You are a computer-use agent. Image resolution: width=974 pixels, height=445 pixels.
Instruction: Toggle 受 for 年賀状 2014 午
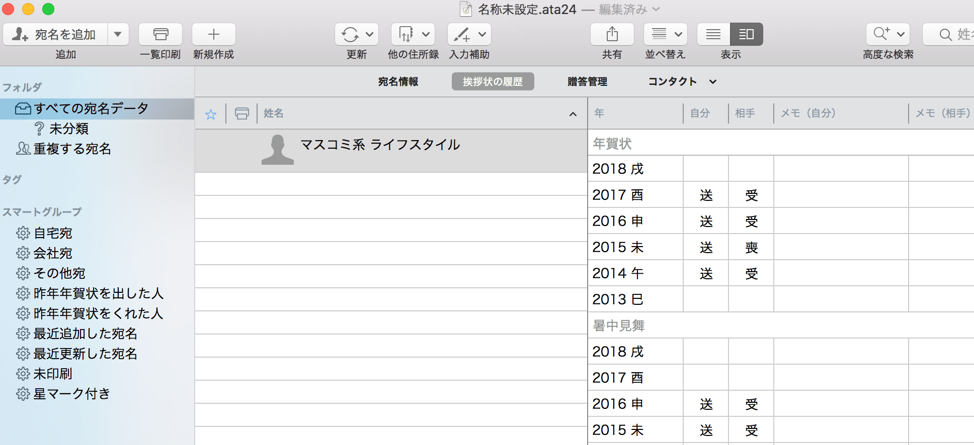[751, 273]
